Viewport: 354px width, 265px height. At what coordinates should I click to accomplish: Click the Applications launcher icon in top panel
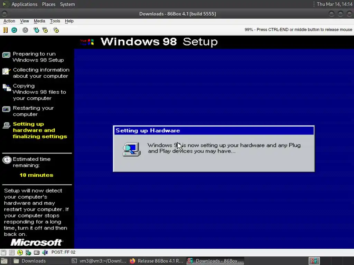click(x=6, y=4)
